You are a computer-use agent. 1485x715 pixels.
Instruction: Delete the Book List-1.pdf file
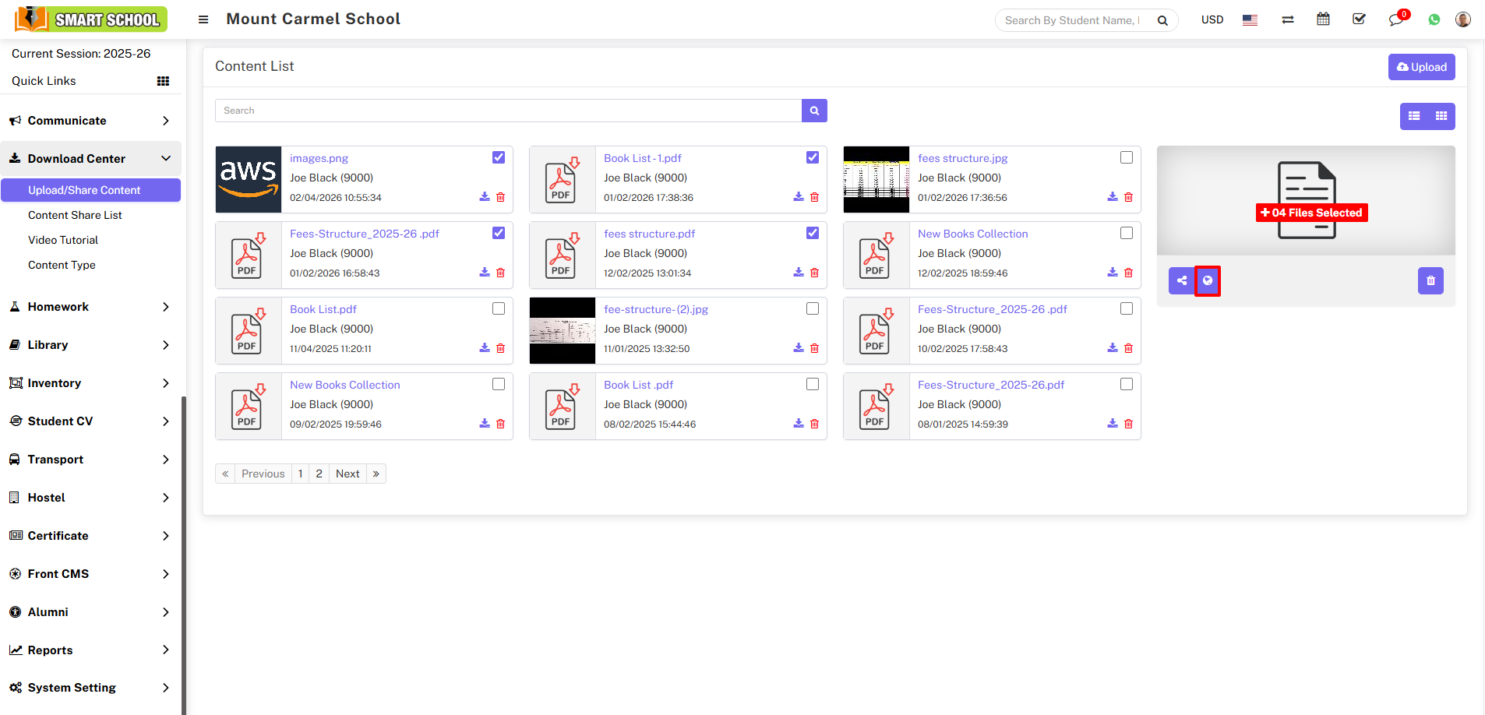[814, 197]
